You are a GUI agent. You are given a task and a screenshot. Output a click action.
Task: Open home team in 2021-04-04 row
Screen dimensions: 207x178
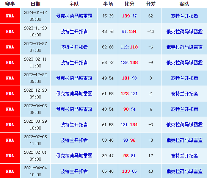74,171
